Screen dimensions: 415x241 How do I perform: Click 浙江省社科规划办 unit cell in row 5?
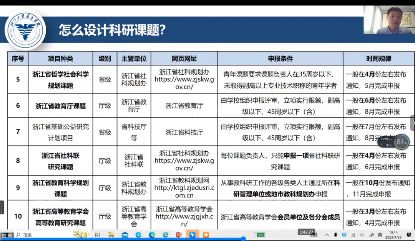coord(134,80)
